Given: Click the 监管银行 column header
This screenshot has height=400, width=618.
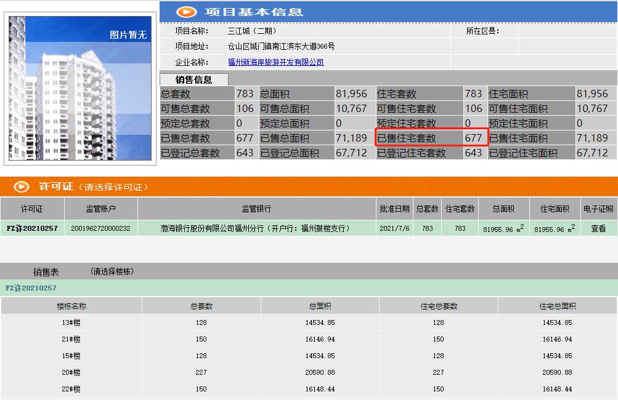Looking at the screenshot, I should (x=256, y=209).
